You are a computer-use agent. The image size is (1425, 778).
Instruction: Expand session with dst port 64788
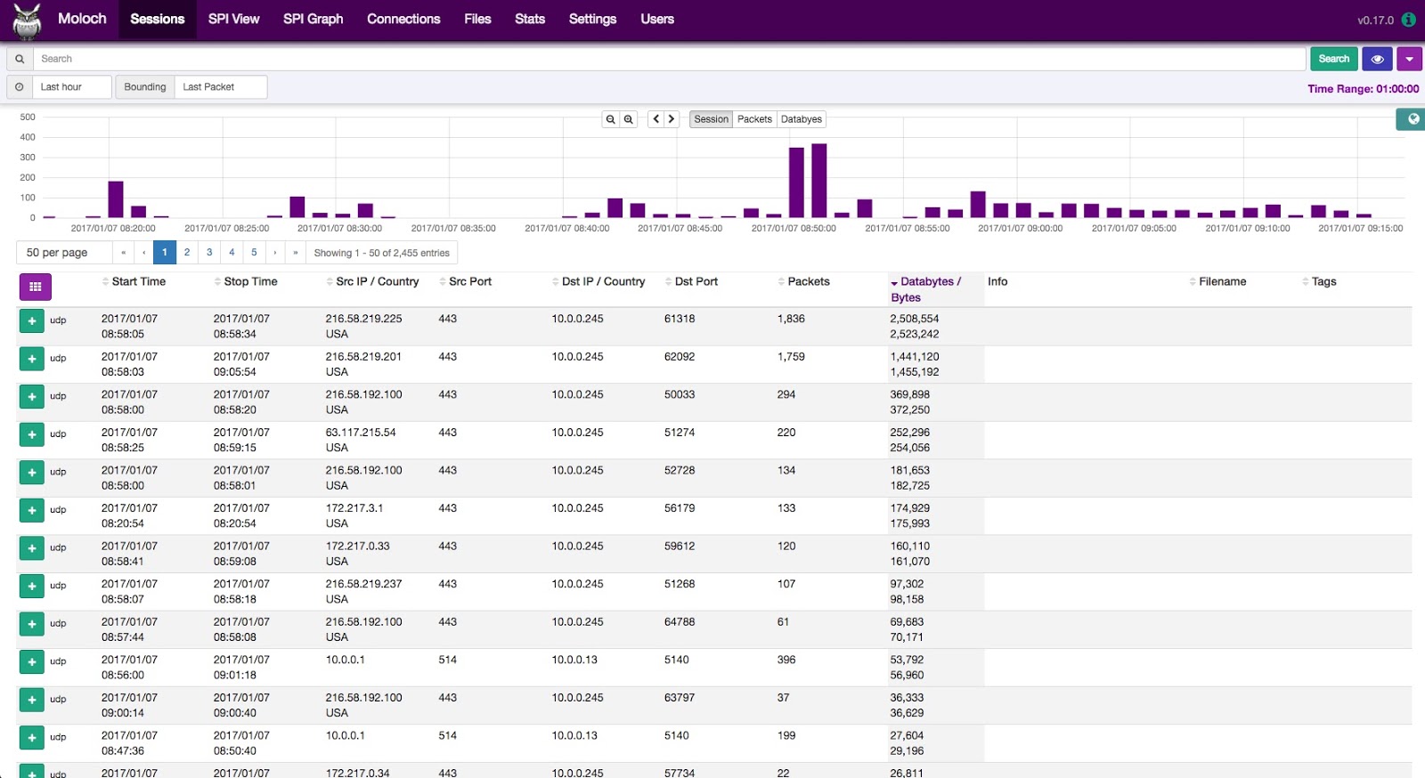tap(32, 625)
